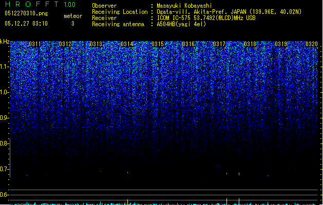This screenshot has width=323, height=205.
Task: Click the bright meteor echo just before 0318
Action: click(x=239, y=174)
